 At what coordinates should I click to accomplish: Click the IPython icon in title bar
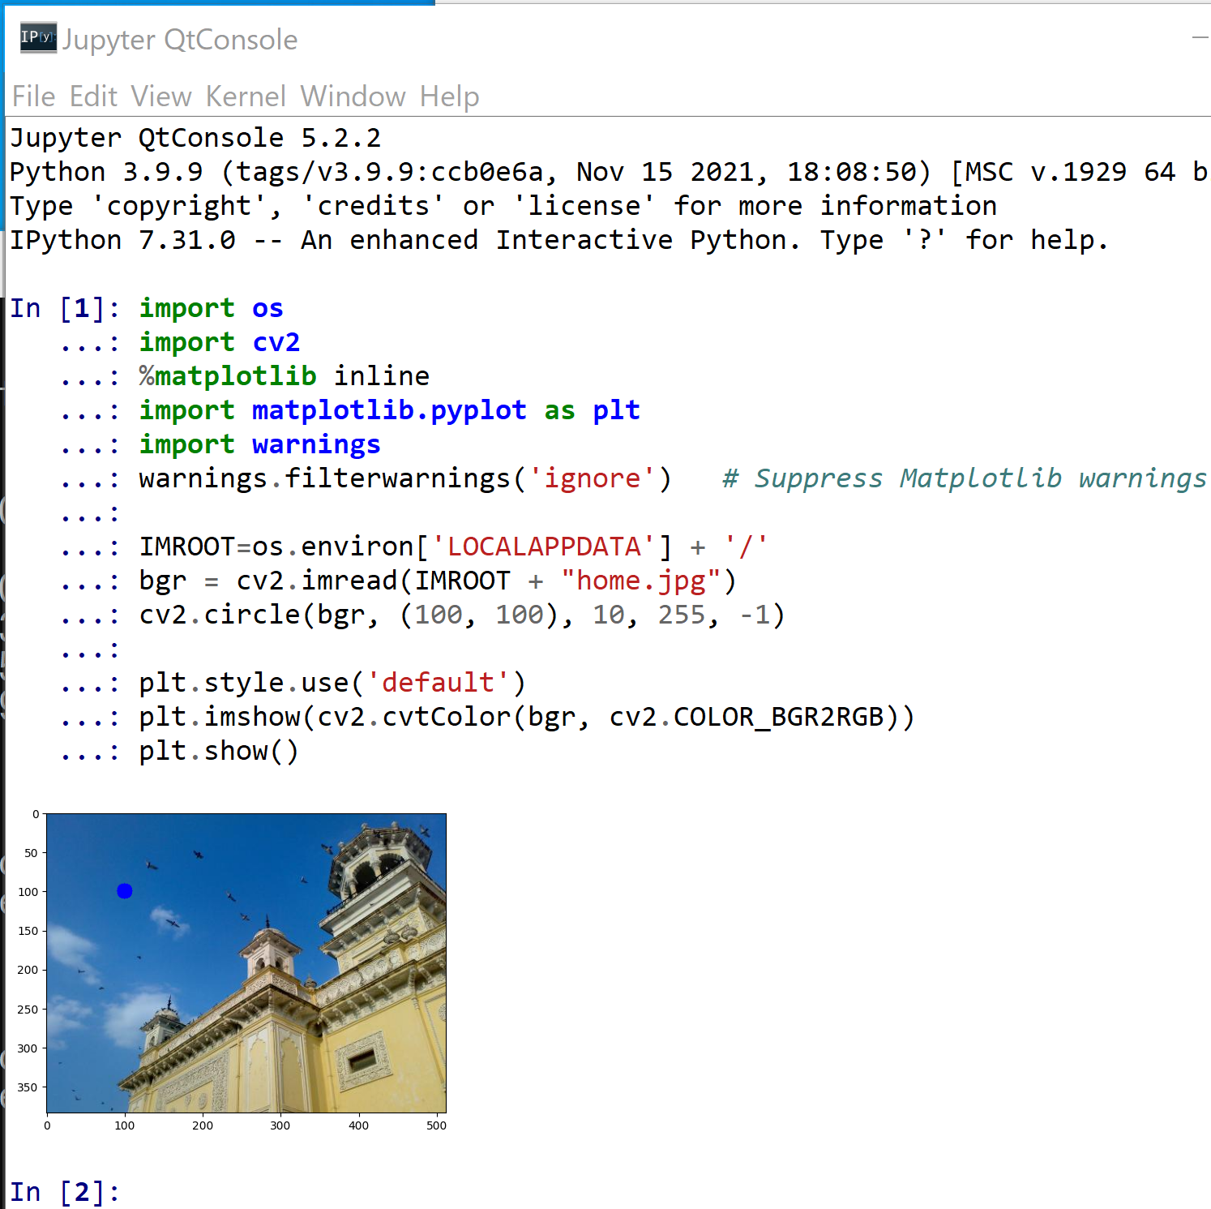(x=38, y=38)
